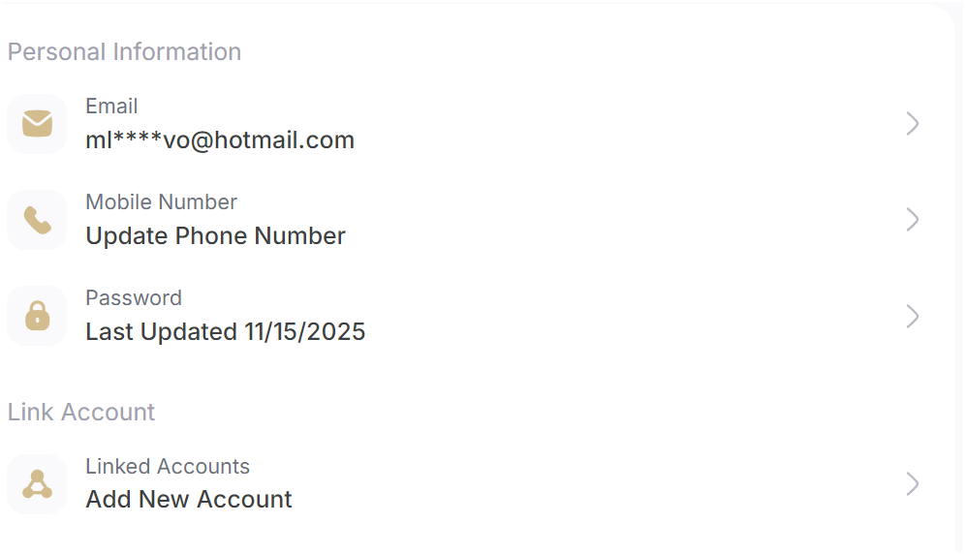The height and width of the screenshot is (554, 965).
Task: Open Password settings with the chevron
Action: click(913, 317)
